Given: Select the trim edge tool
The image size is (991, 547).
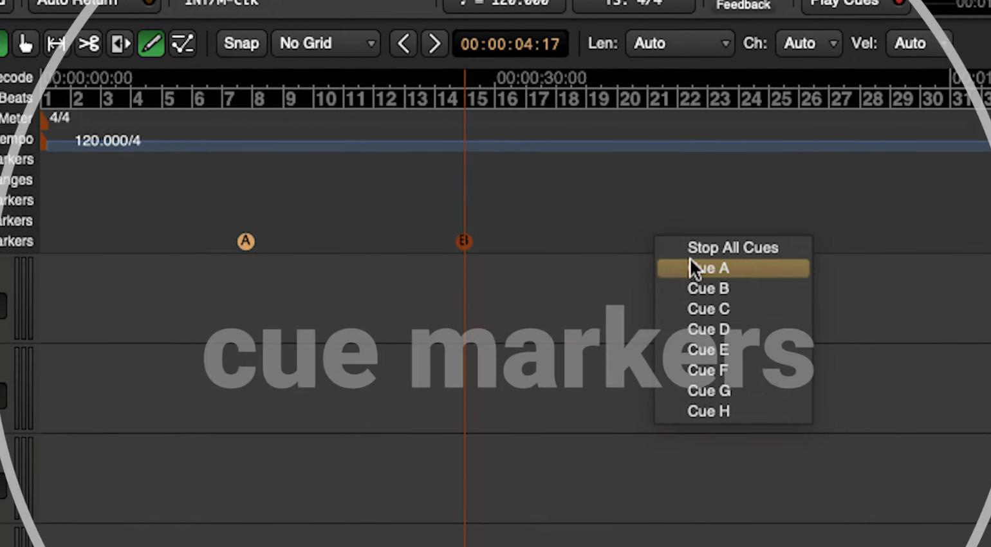Looking at the screenshot, I should [120, 44].
